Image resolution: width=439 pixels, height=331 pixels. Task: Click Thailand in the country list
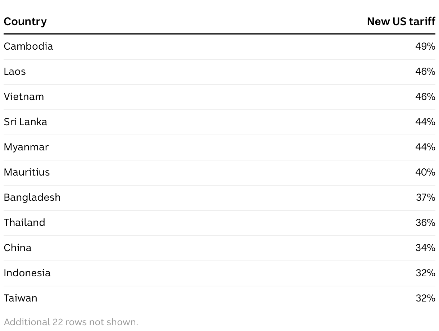pyautogui.click(x=24, y=223)
